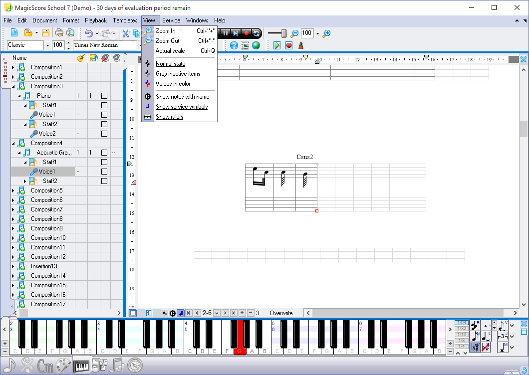Toggle the service symbols button in the status bar
Image resolution: width=529 pixels, height=375 pixels.
(181, 313)
